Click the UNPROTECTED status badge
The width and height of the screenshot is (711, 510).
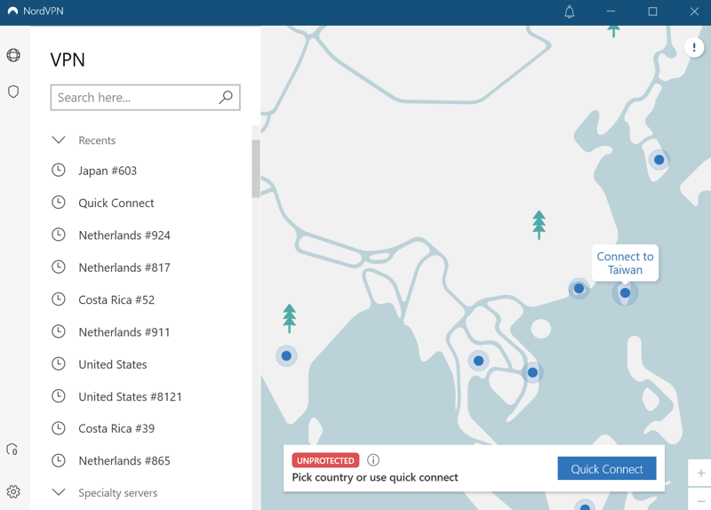(325, 460)
